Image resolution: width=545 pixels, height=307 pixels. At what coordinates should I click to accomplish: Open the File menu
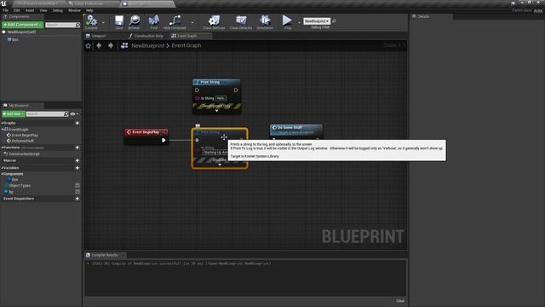(6, 10)
